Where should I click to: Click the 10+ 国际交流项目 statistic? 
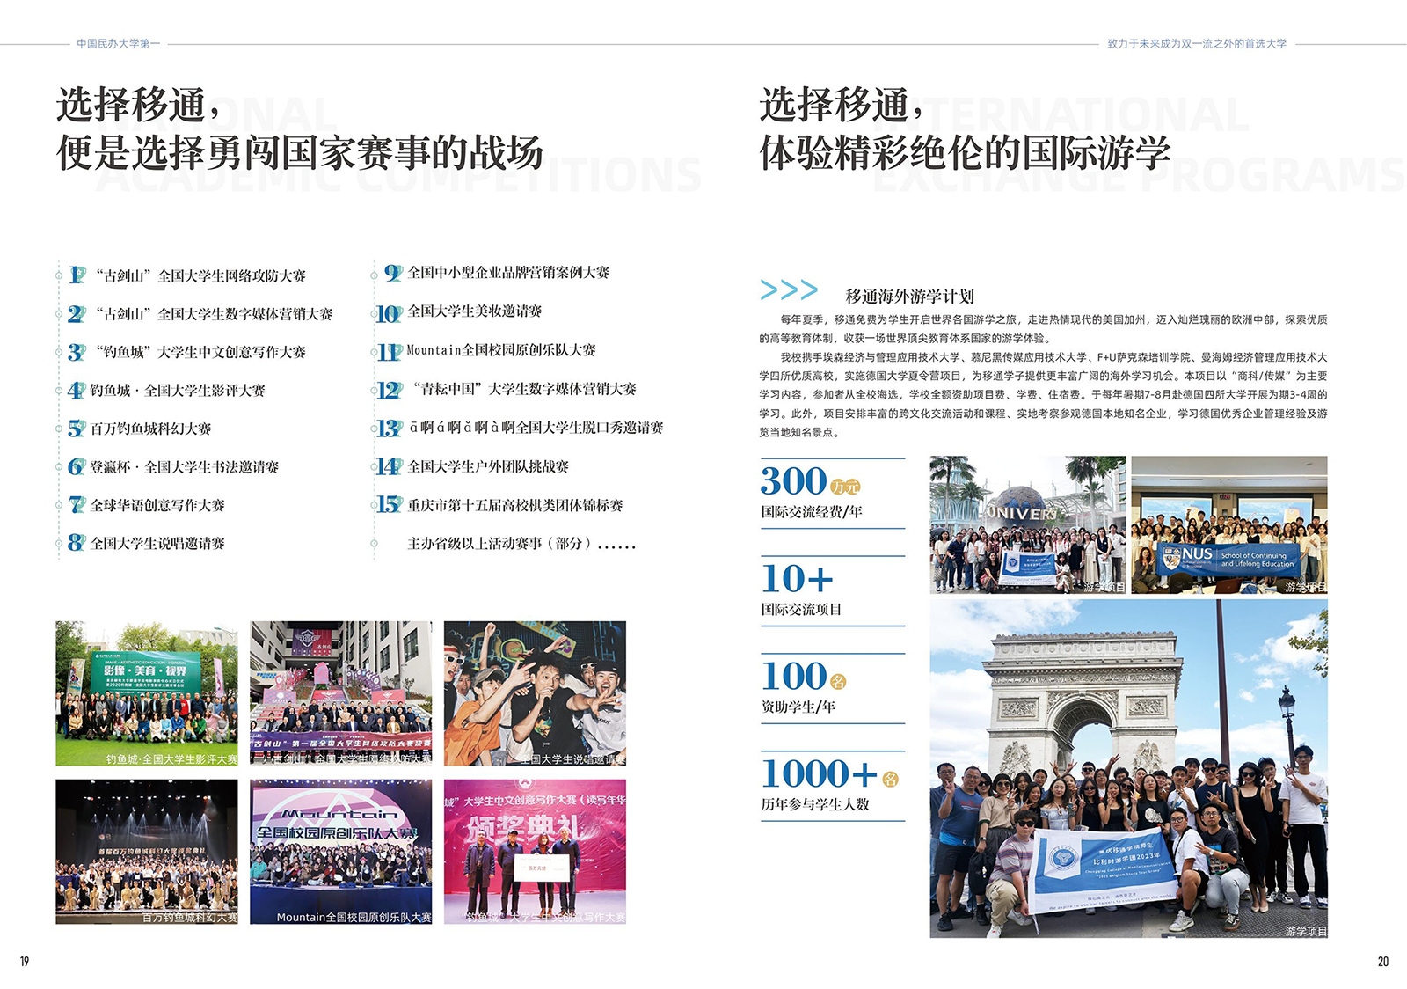point(832,590)
